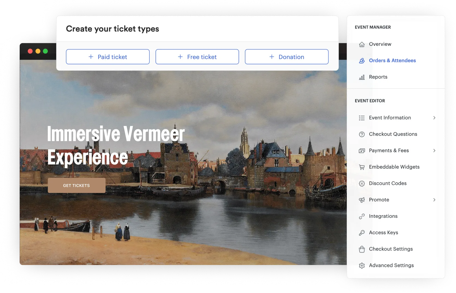Open the Integrations page
This screenshot has width=456, height=293.
pyautogui.click(x=383, y=216)
